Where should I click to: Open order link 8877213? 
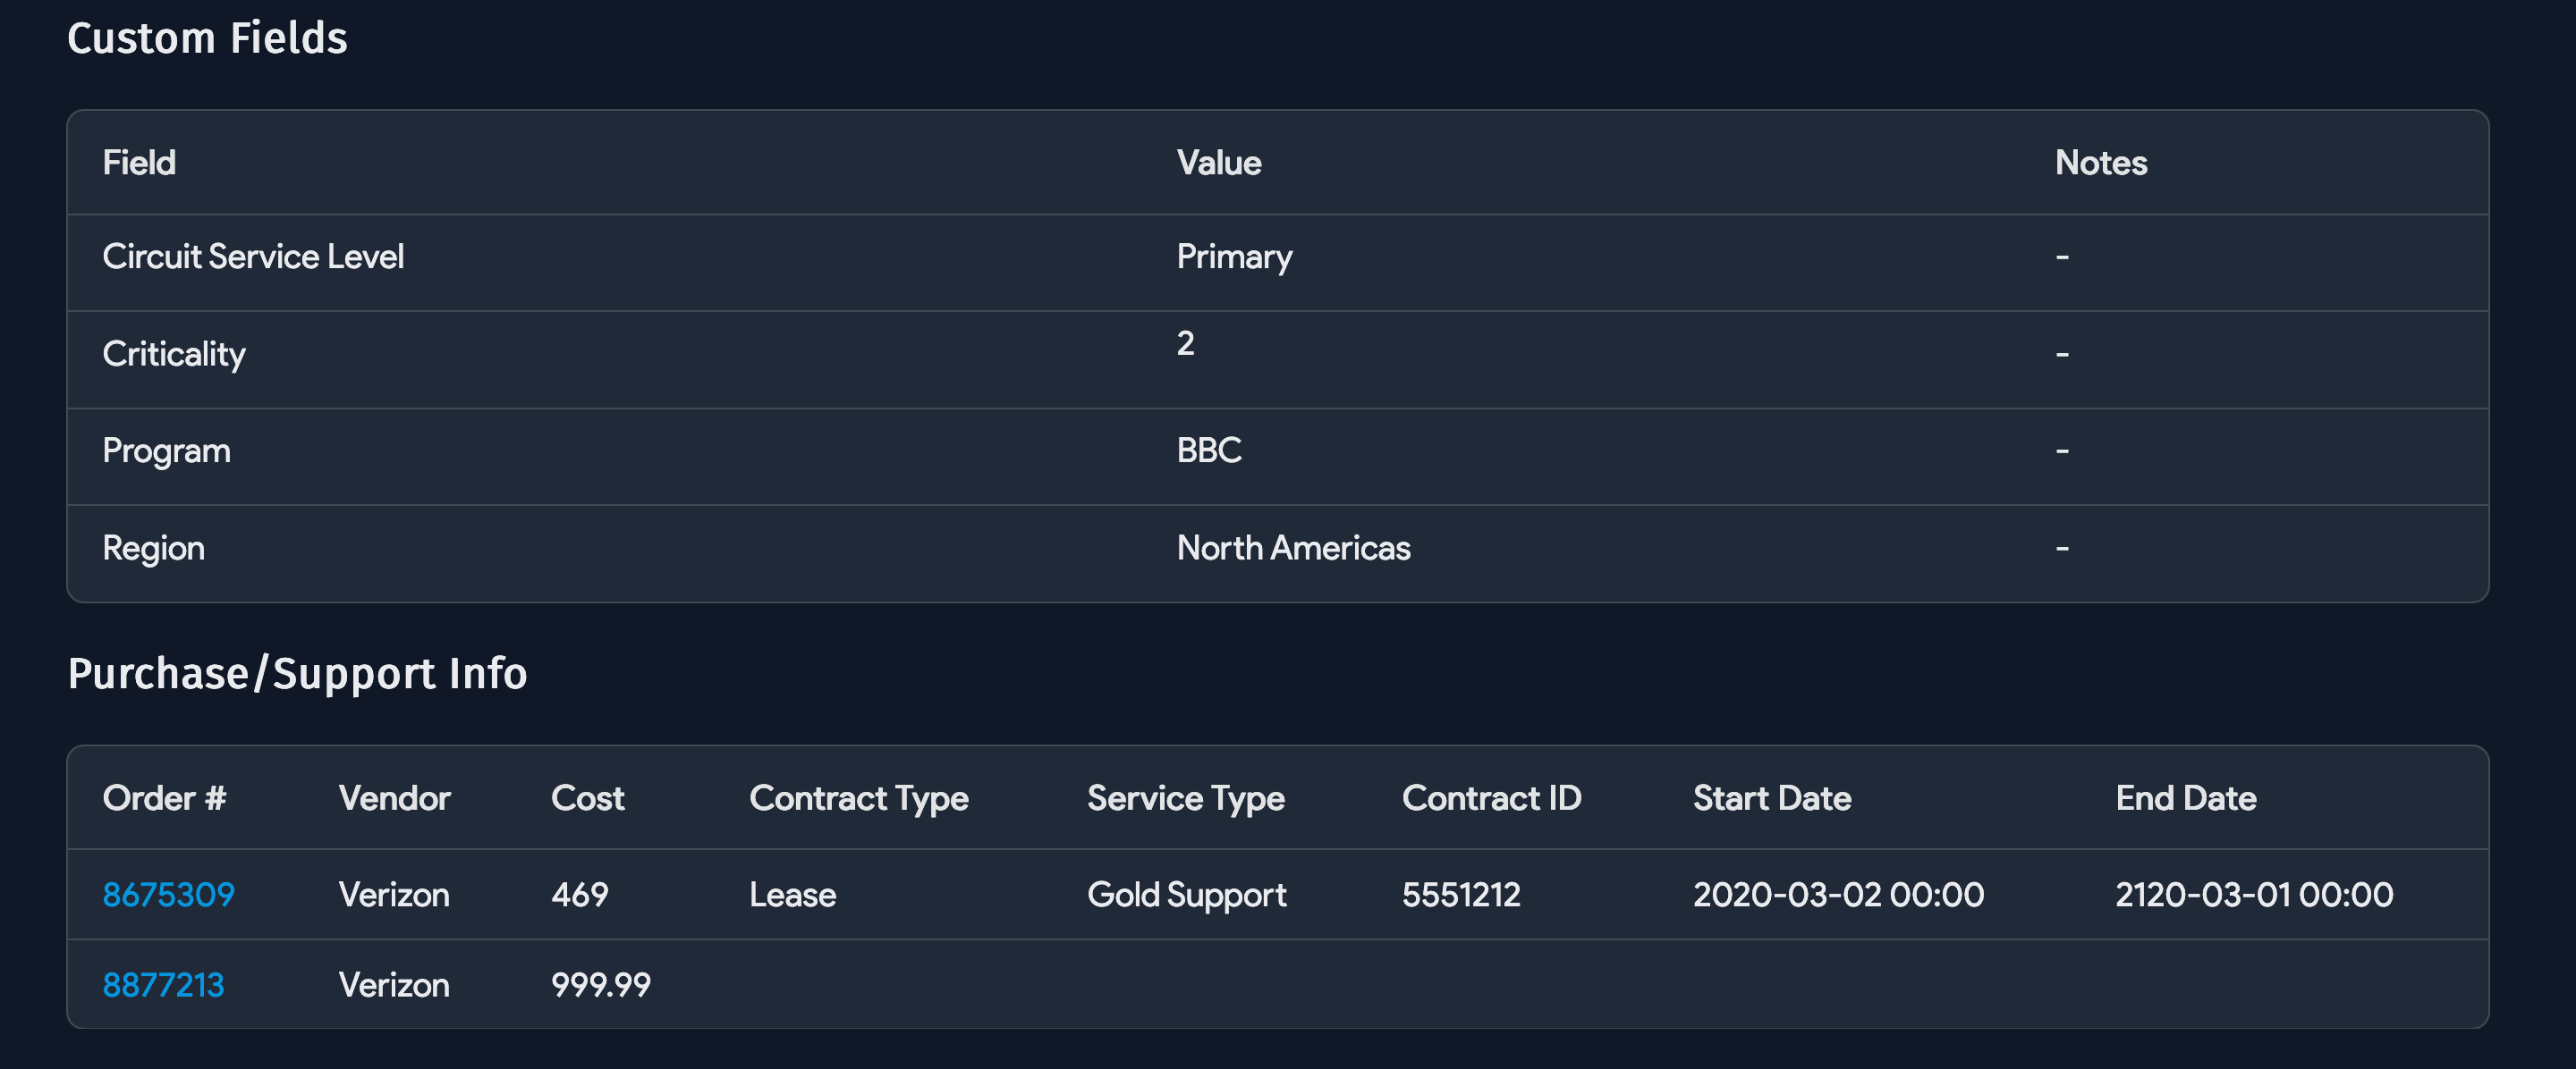(x=163, y=984)
